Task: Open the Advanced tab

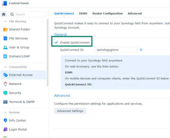Action: (135, 14)
